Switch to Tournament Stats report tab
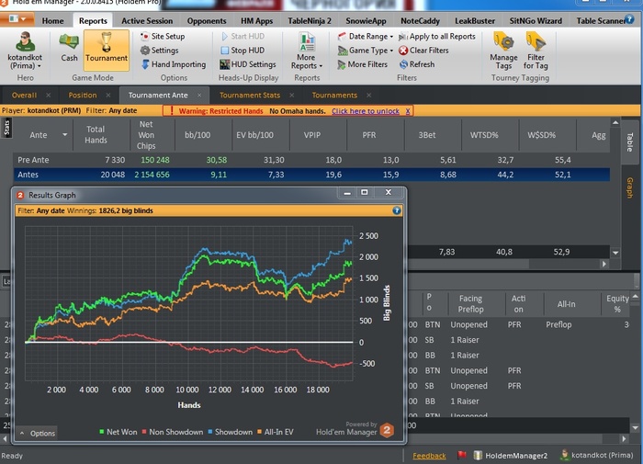 pos(250,96)
